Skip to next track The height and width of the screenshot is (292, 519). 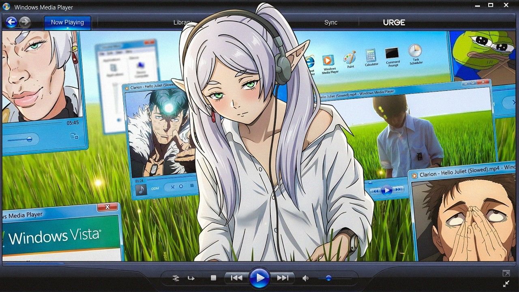coord(283,278)
